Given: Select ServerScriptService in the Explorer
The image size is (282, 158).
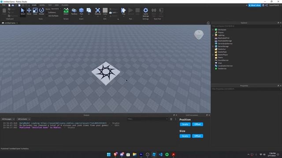Looking at the screenshot, I should [x=225, y=44].
